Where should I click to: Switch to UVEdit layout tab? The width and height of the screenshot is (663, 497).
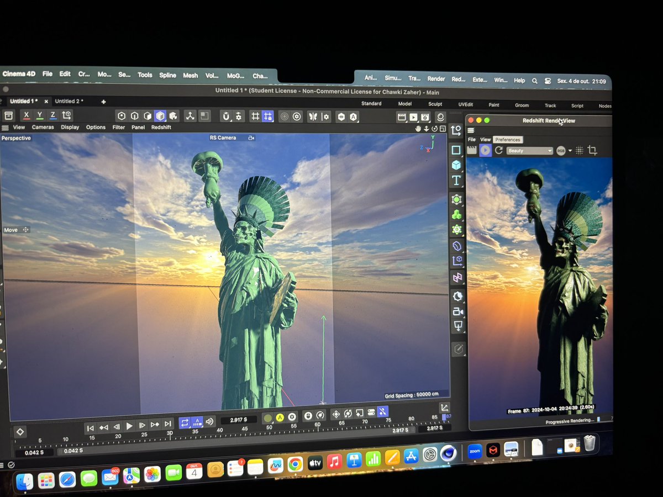(x=465, y=104)
